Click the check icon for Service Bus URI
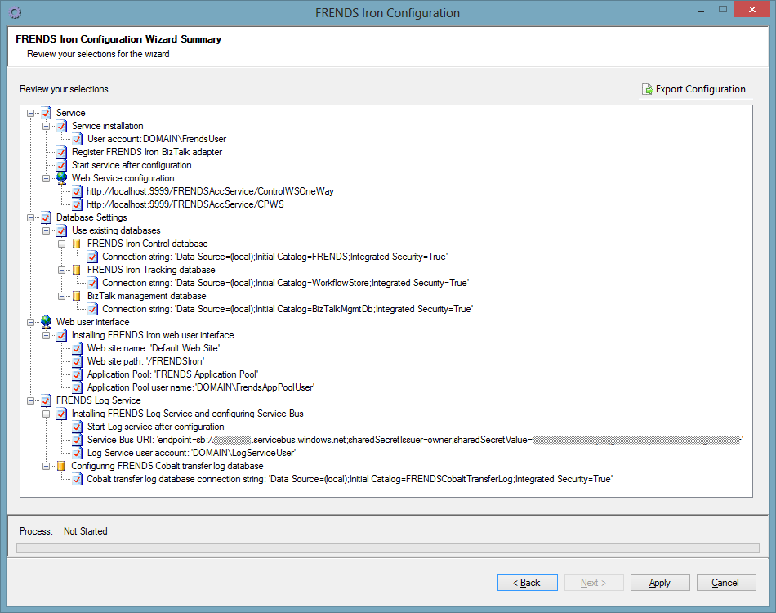The width and height of the screenshot is (776, 613). 78,440
